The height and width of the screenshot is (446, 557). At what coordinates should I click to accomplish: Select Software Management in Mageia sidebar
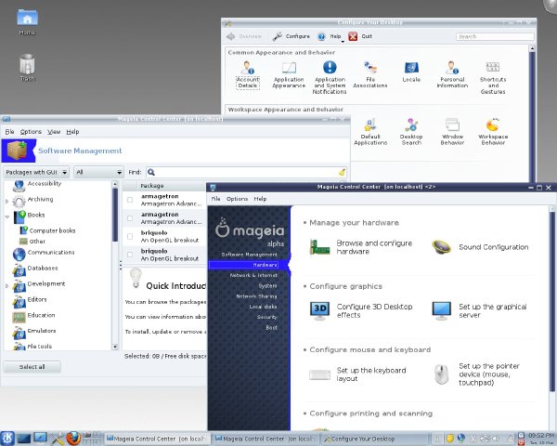(x=250, y=255)
